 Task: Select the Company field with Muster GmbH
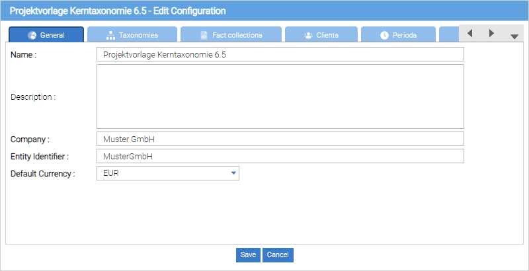280,139
